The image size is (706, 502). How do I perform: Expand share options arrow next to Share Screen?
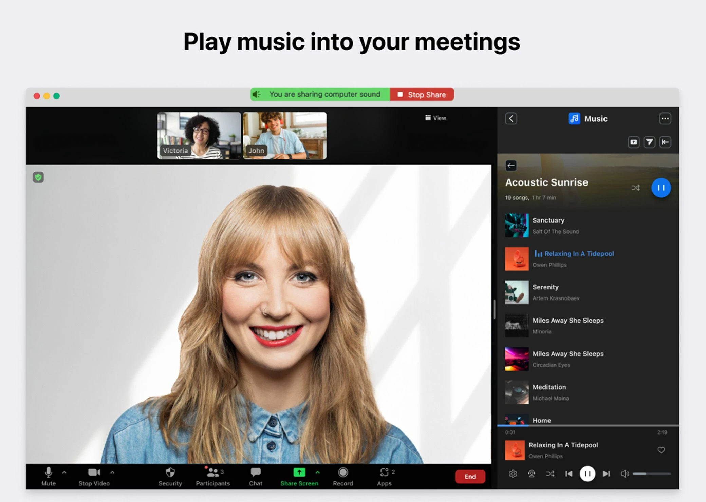coord(317,472)
